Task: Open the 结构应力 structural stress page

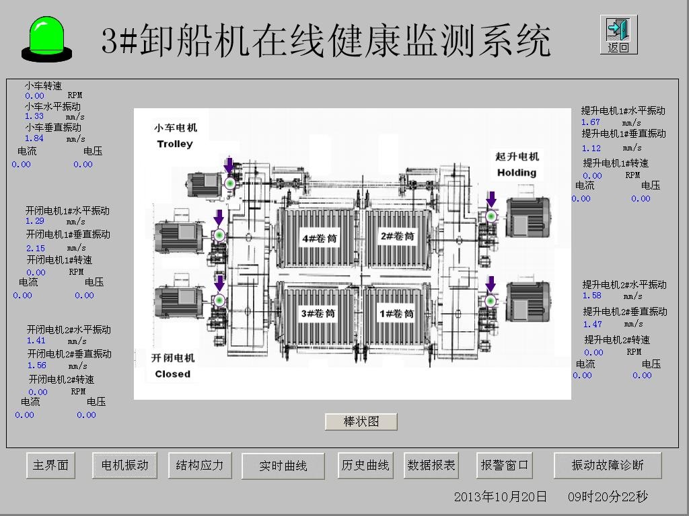Action: [199, 465]
